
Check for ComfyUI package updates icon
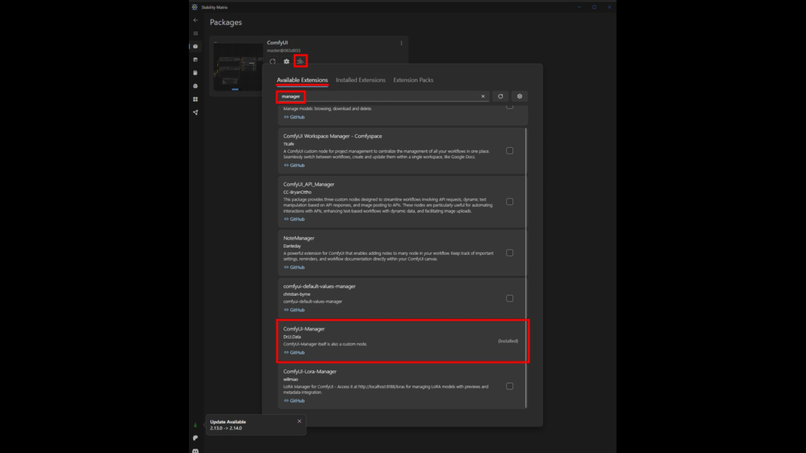pos(273,62)
